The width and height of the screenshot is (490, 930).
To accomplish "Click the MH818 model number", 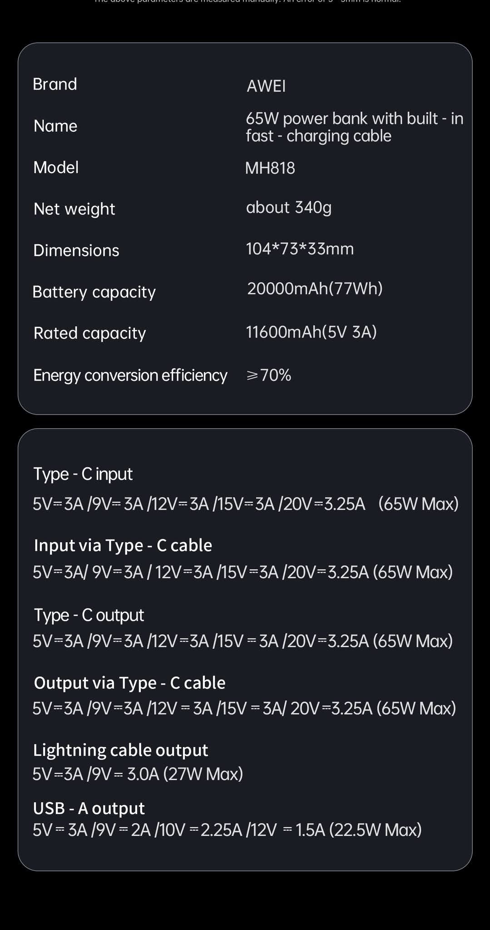I will click(x=270, y=168).
